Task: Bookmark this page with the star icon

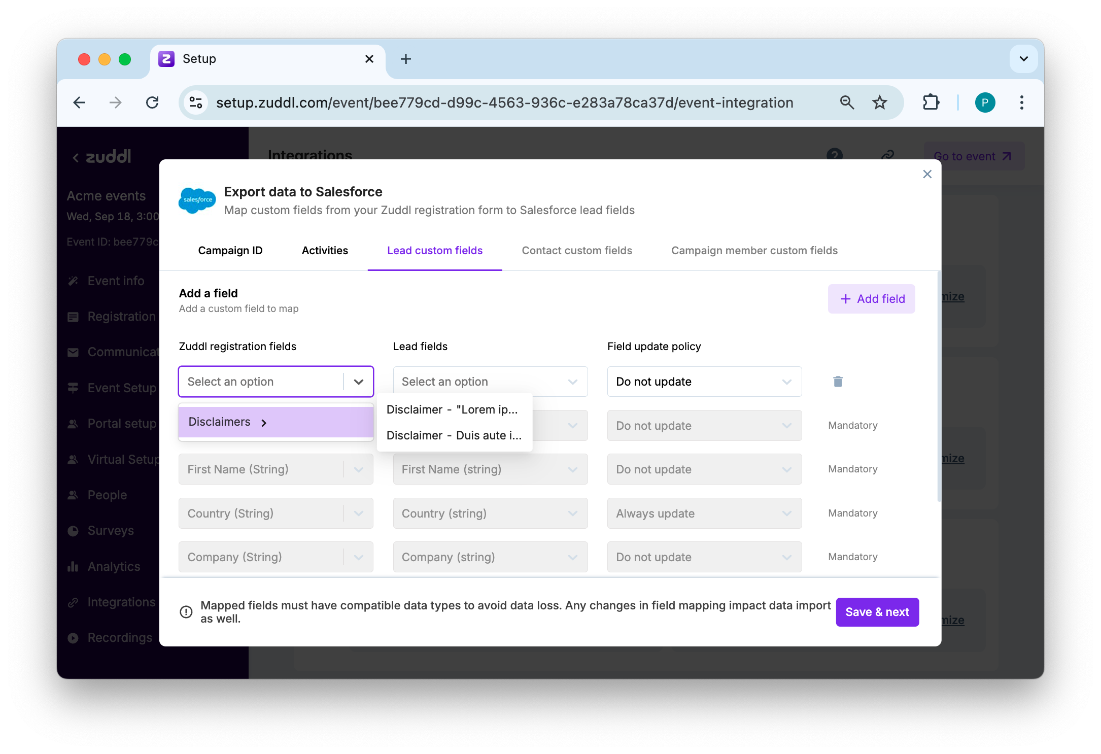Action: tap(879, 102)
